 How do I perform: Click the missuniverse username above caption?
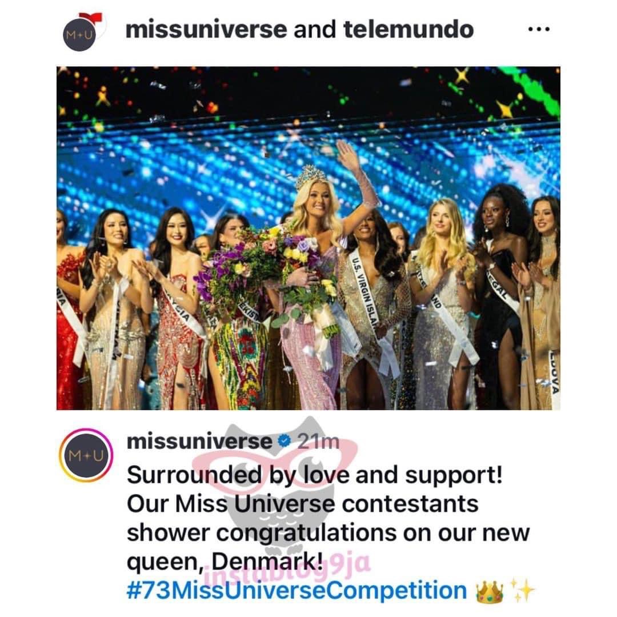click(199, 442)
